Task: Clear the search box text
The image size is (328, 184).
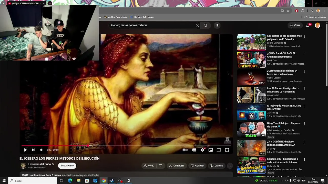Action: 197,25
